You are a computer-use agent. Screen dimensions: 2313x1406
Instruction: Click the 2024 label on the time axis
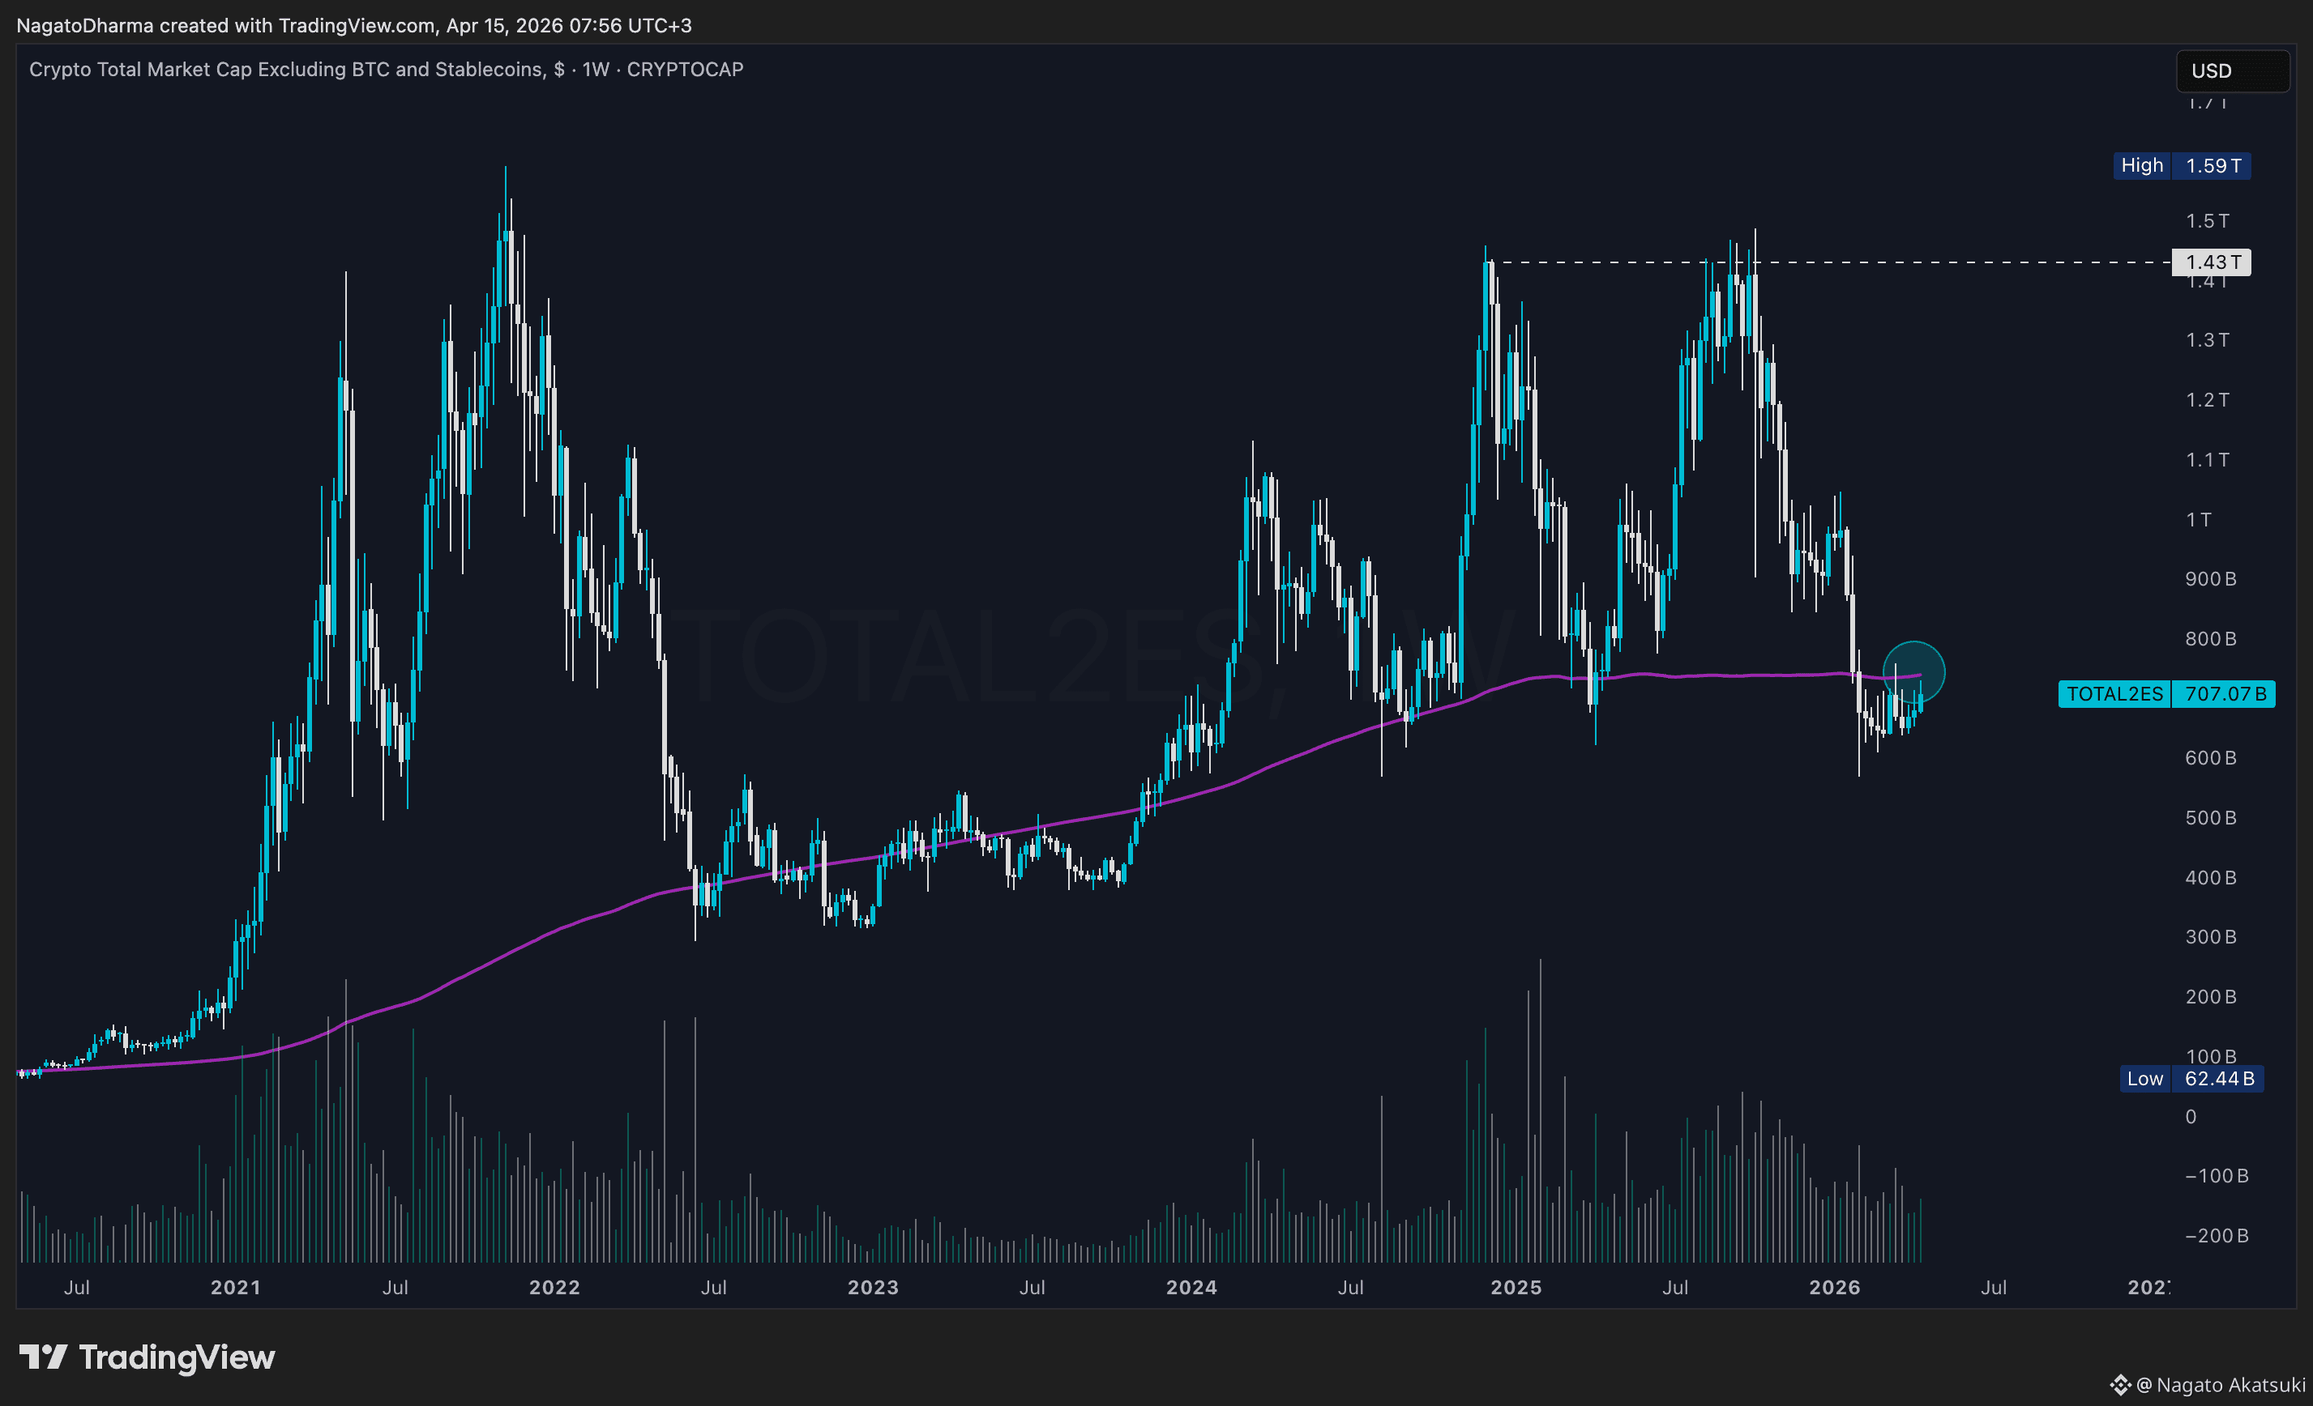point(1191,1288)
